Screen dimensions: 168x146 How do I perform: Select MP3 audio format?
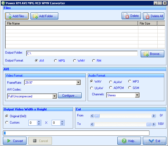tap(130, 82)
